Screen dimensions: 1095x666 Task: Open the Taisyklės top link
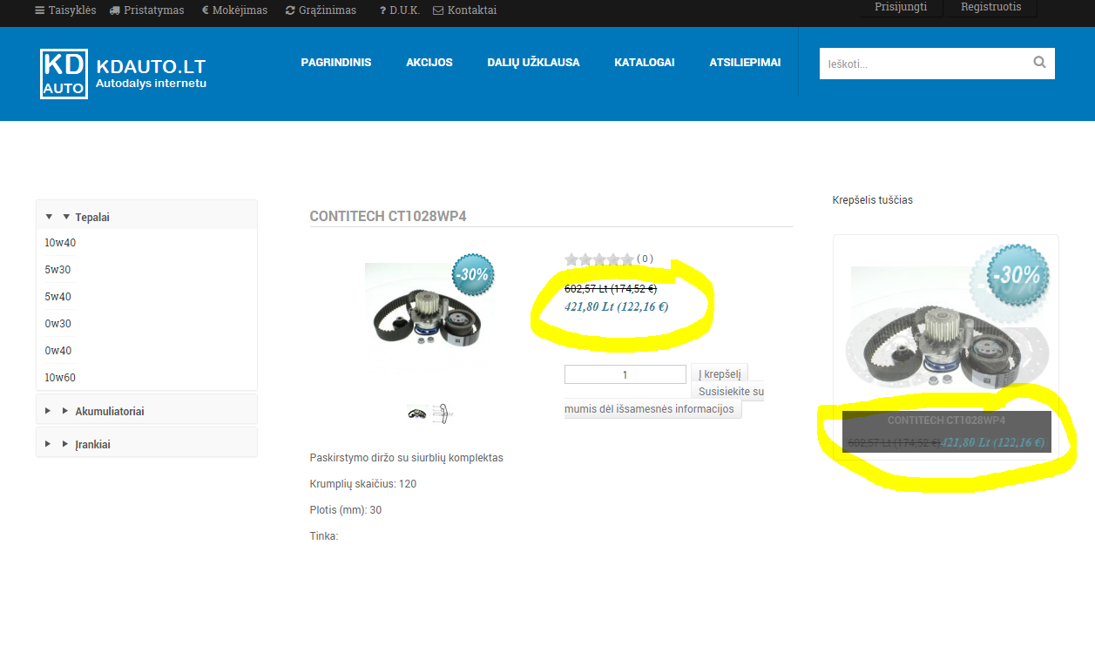65,10
